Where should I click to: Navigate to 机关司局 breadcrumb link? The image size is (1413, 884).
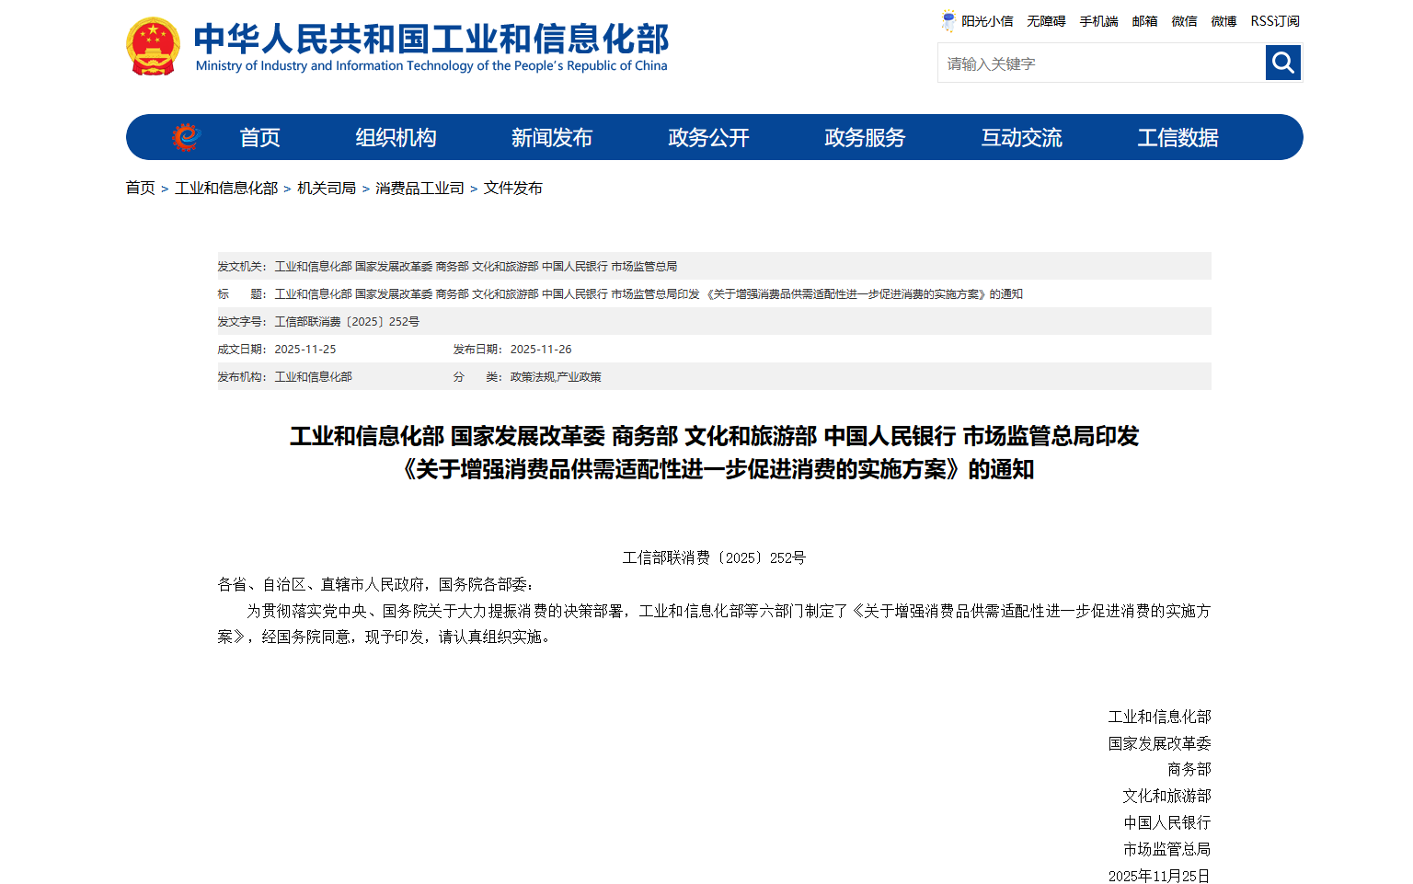pos(327,188)
